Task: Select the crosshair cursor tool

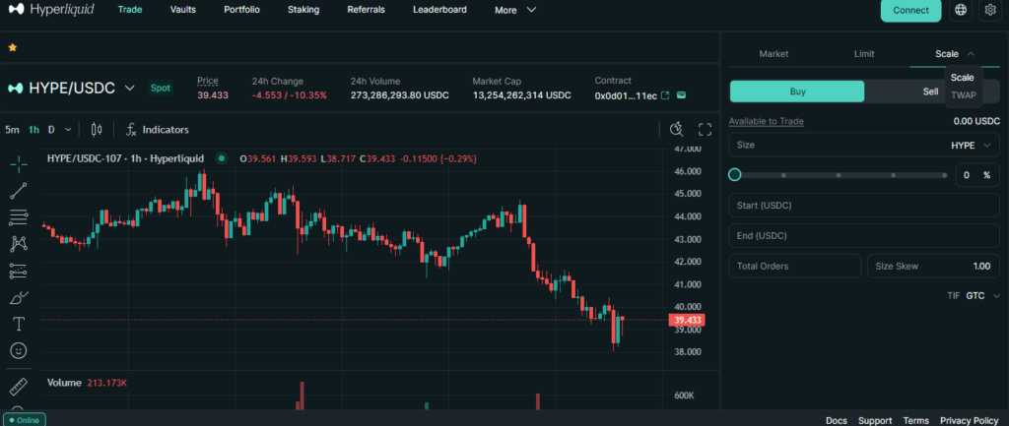Action: pos(19,162)
